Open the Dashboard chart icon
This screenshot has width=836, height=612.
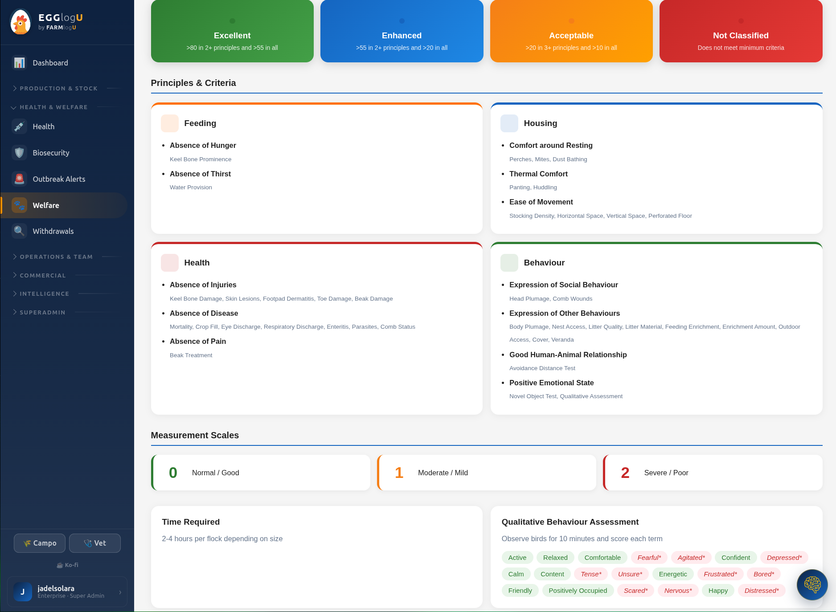tap(19, 63)
